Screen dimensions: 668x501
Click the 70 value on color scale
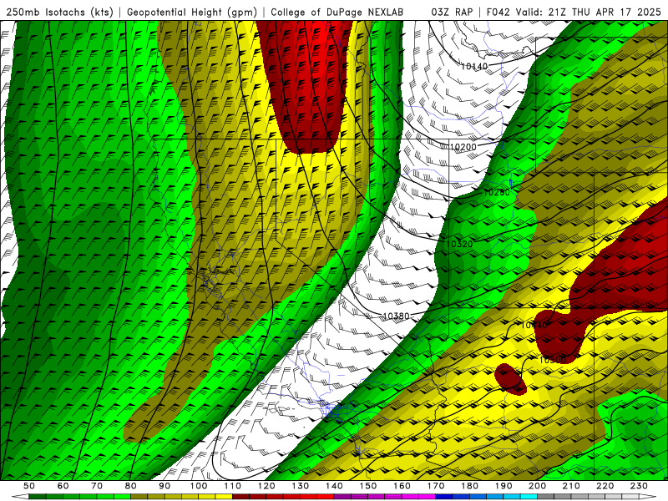pyautogui.click(x=97, y=486)
